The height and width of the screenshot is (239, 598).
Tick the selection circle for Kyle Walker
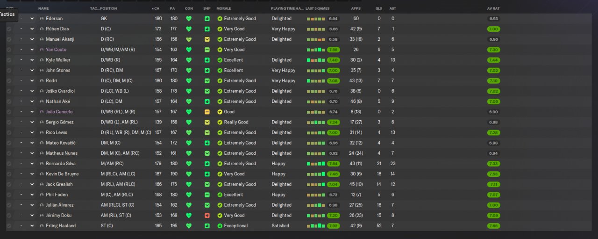9,60
